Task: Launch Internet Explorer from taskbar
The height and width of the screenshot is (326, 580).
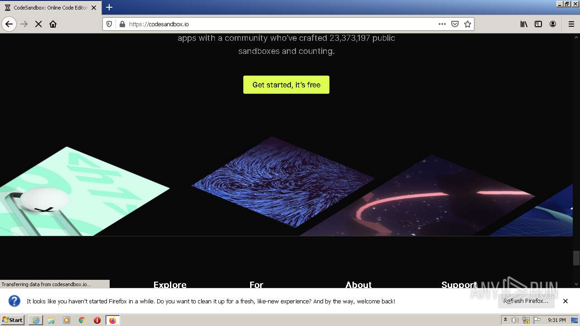Action: coord(36,320)
